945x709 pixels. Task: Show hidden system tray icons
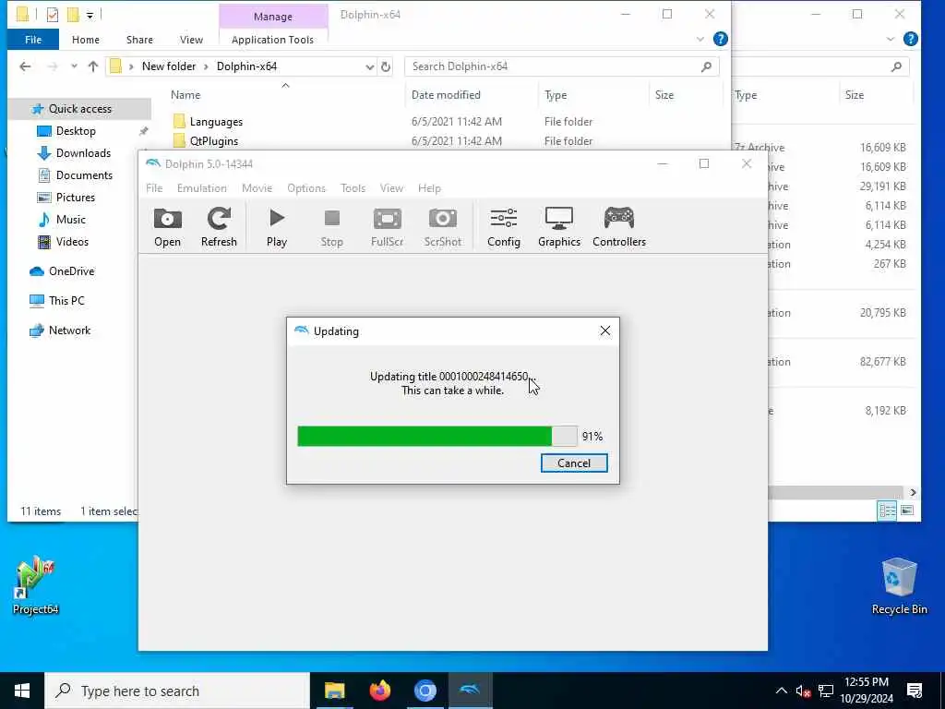781,691
